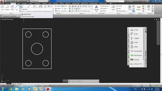The height and width of the screenshot is (91, 162).
Task: Open the Manage ribbon tab
Action: [55, 4]
